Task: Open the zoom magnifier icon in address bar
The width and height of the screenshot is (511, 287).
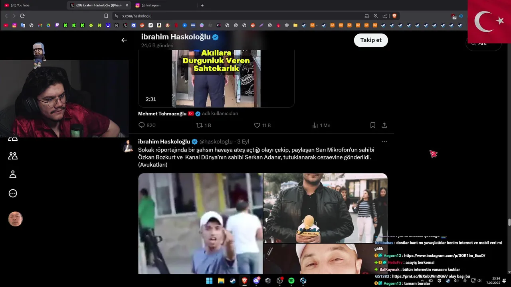Action: click(x=376, y=16)
